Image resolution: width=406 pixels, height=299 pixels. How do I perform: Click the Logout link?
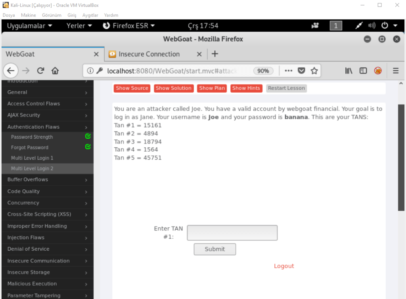pyautogui.click(x=284, y=266)
